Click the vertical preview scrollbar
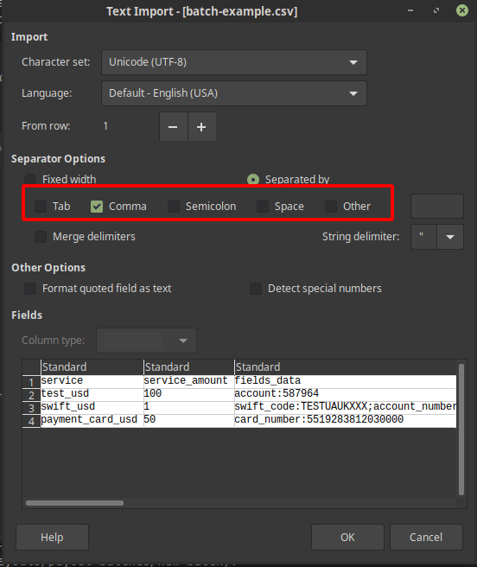 [461, 430]
